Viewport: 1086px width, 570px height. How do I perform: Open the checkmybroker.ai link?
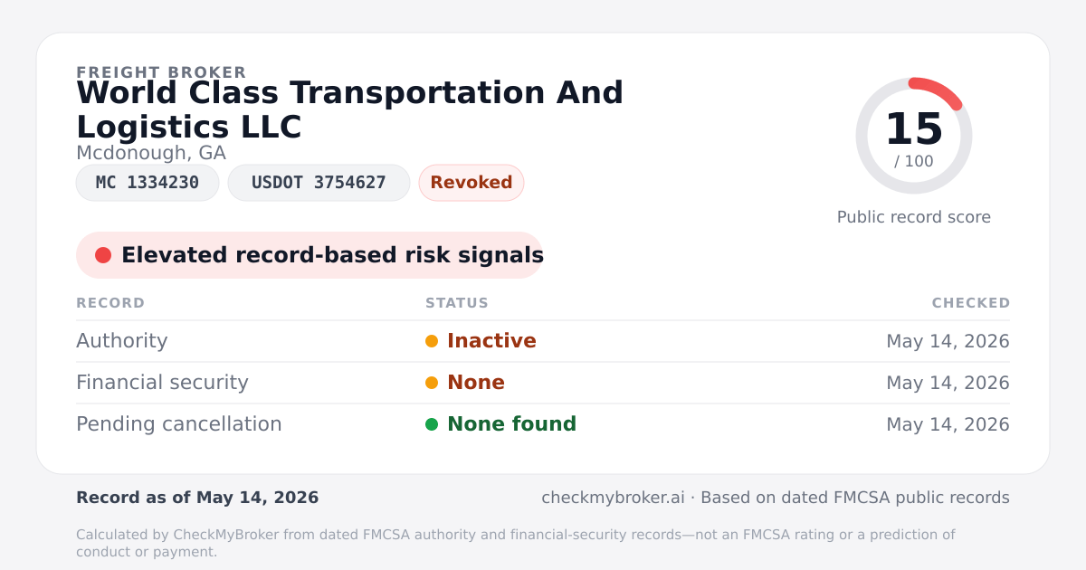612,498
